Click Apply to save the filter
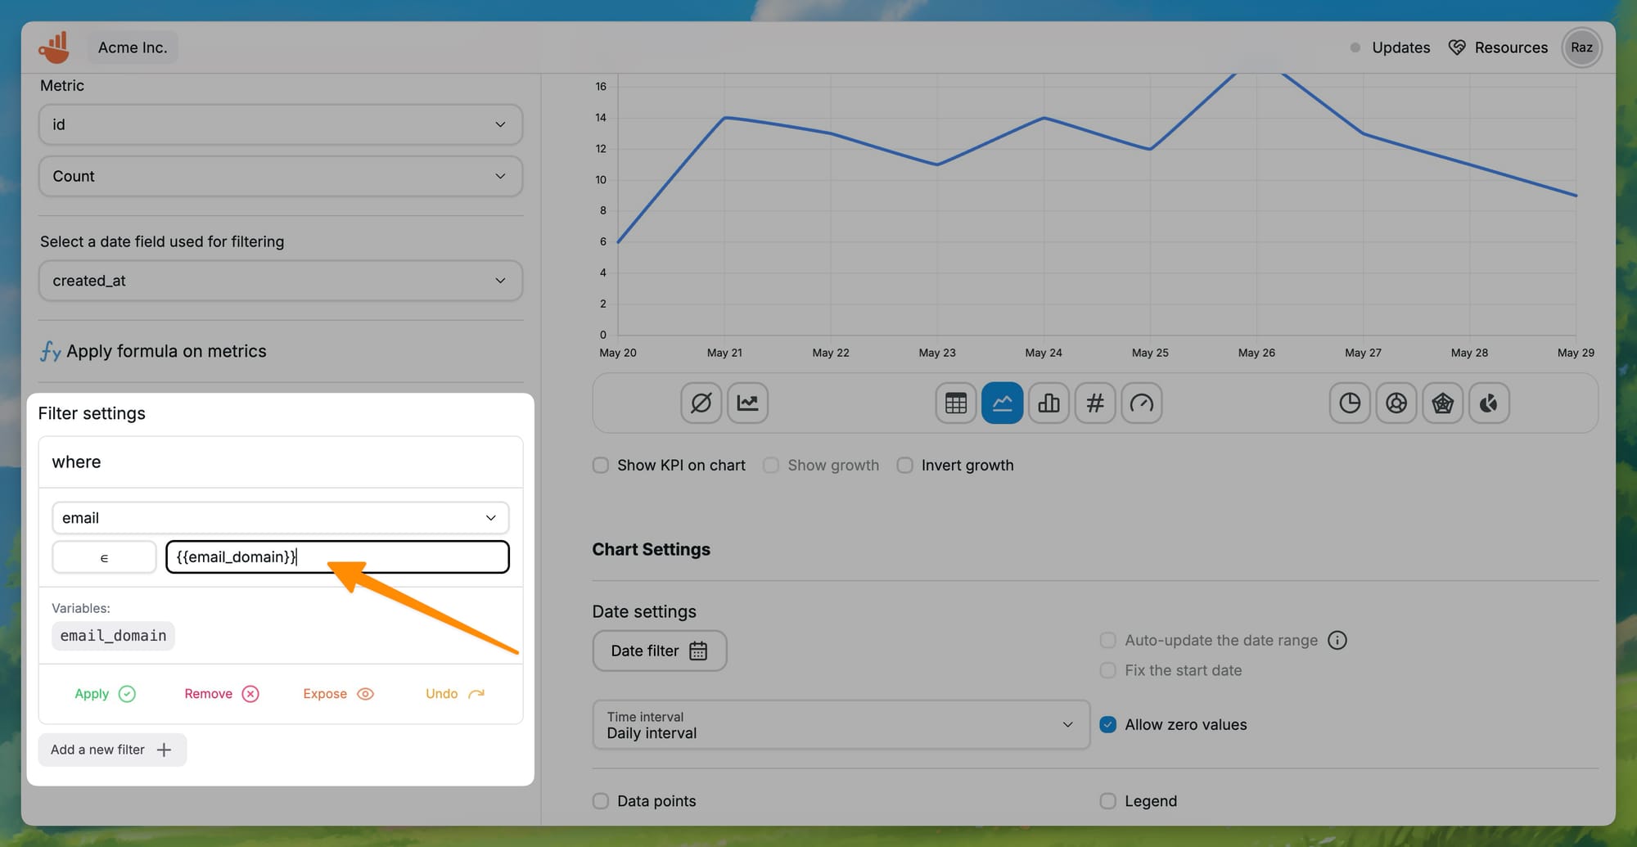The height and width of the screenshot is (847, 1637). 105,694
